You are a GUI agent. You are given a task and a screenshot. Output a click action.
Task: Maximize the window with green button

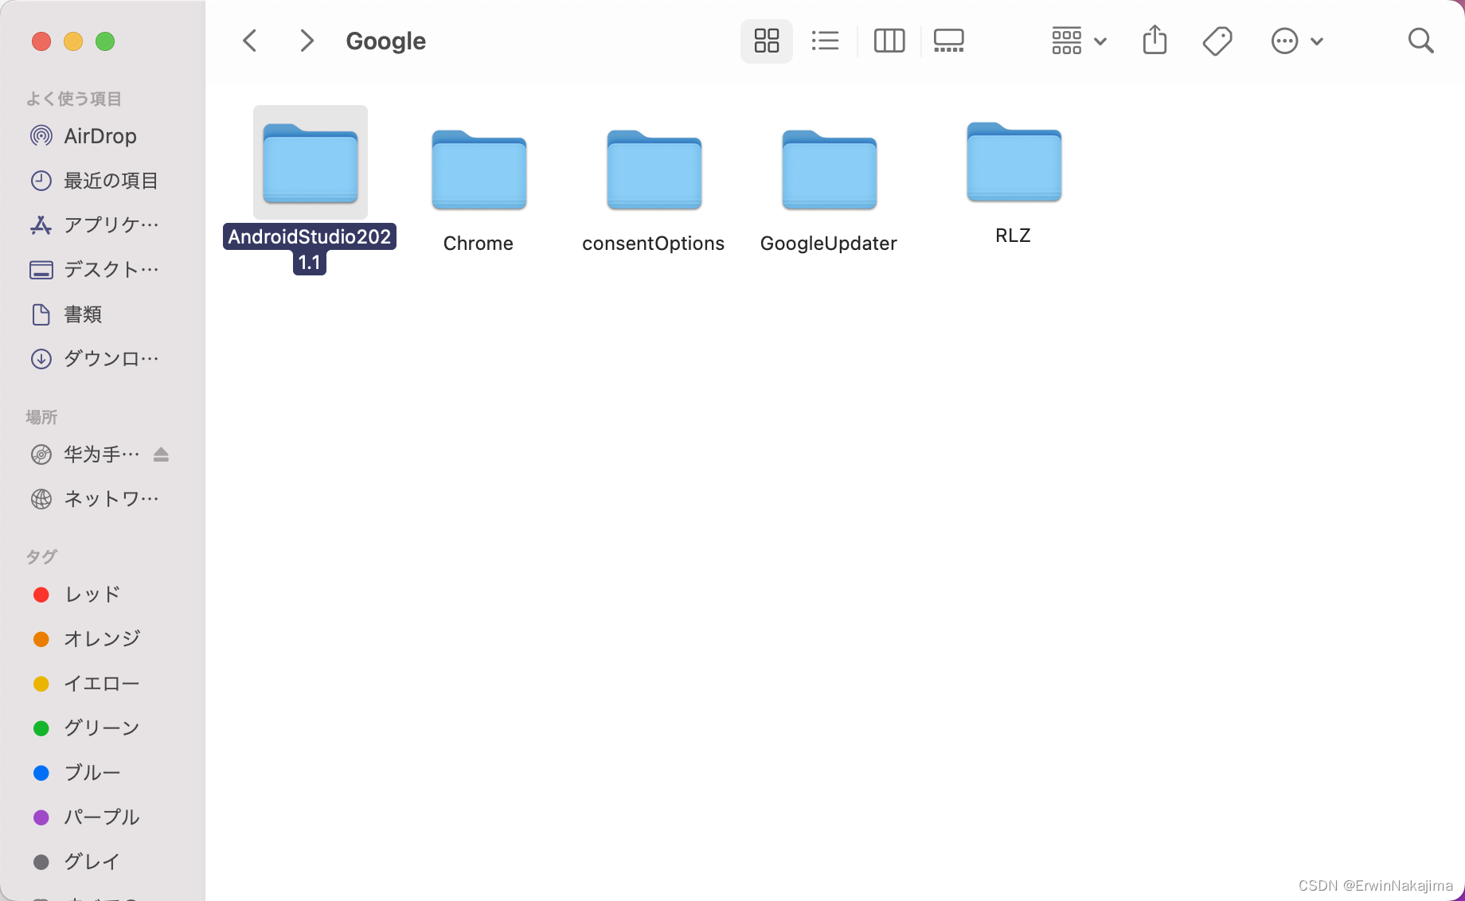[x=105, y=41]
